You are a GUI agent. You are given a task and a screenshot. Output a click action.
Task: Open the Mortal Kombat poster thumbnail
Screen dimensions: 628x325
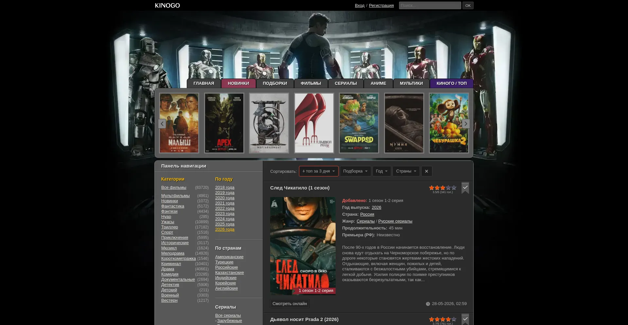tap(269, 123)
